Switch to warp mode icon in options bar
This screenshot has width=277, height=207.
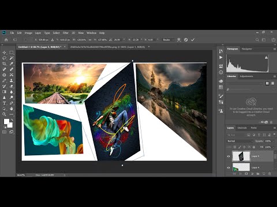[x=179, y=40]
